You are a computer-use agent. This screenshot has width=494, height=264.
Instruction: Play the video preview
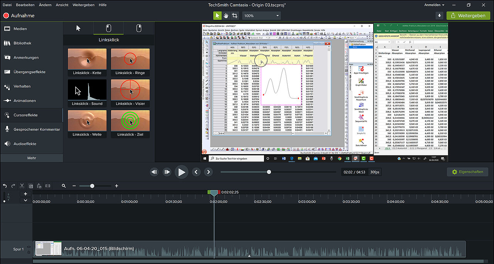click(x=181, y=172)
